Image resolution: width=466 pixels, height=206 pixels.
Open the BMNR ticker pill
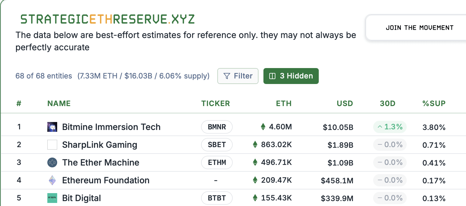(x=217, y=127)
